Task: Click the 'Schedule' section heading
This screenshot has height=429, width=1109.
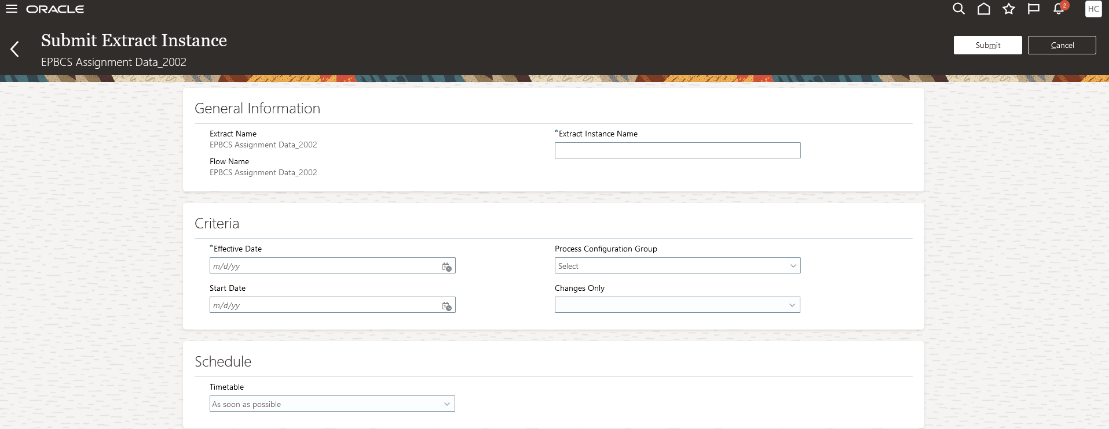Action: [223, 361]
